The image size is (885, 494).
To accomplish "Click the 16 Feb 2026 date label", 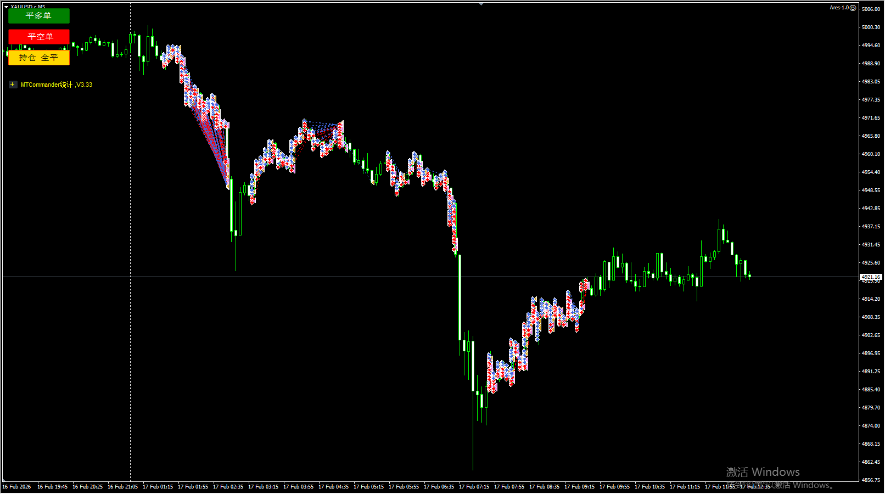I will [16, 487].
